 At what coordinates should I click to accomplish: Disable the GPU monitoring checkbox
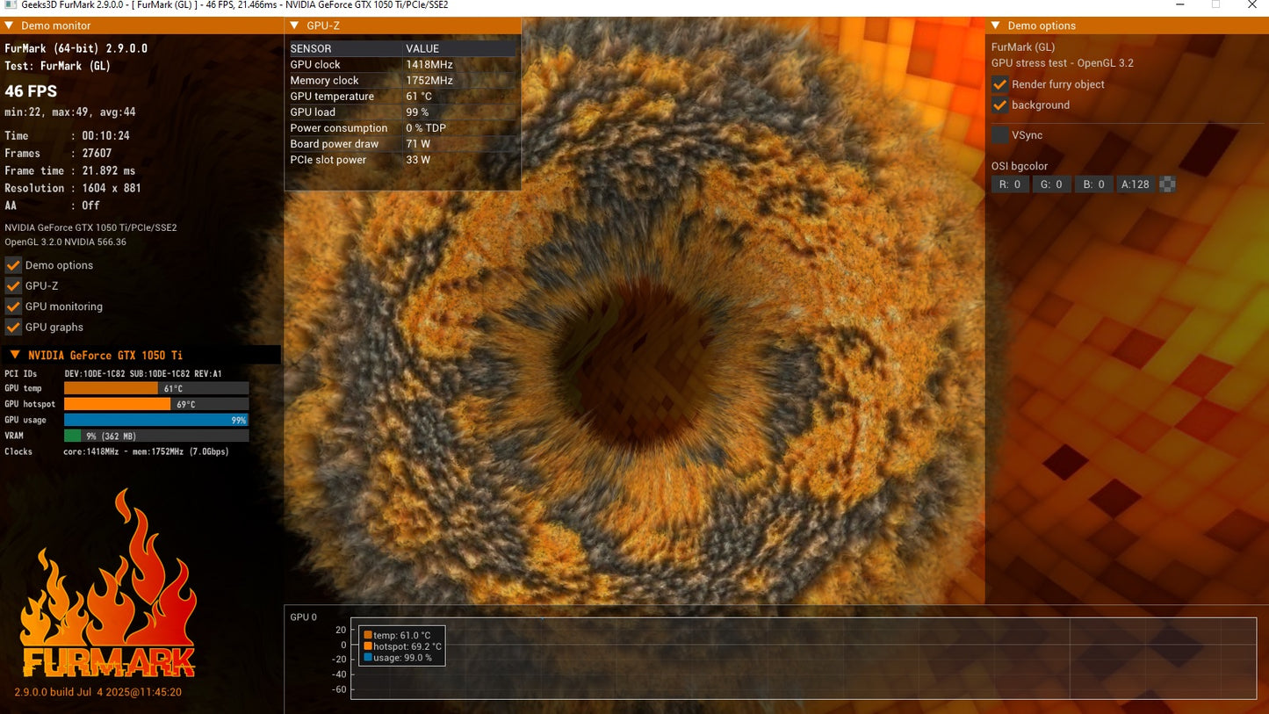(13, 307)
